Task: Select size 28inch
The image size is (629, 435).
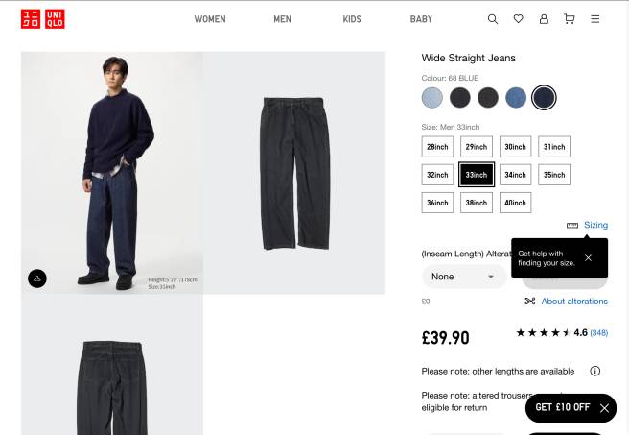Action: coord(438,147)
